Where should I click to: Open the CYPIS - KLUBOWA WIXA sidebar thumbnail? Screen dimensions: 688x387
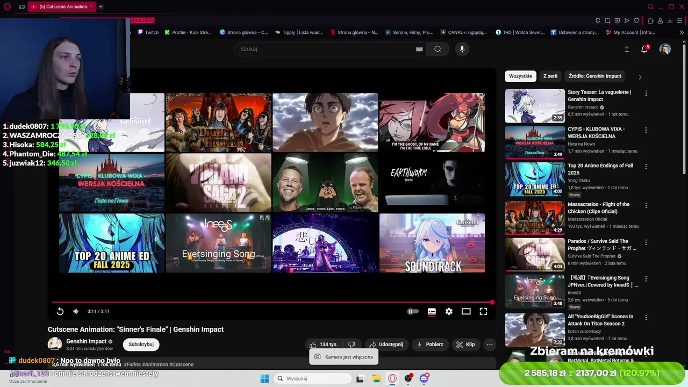pos(535,142)
